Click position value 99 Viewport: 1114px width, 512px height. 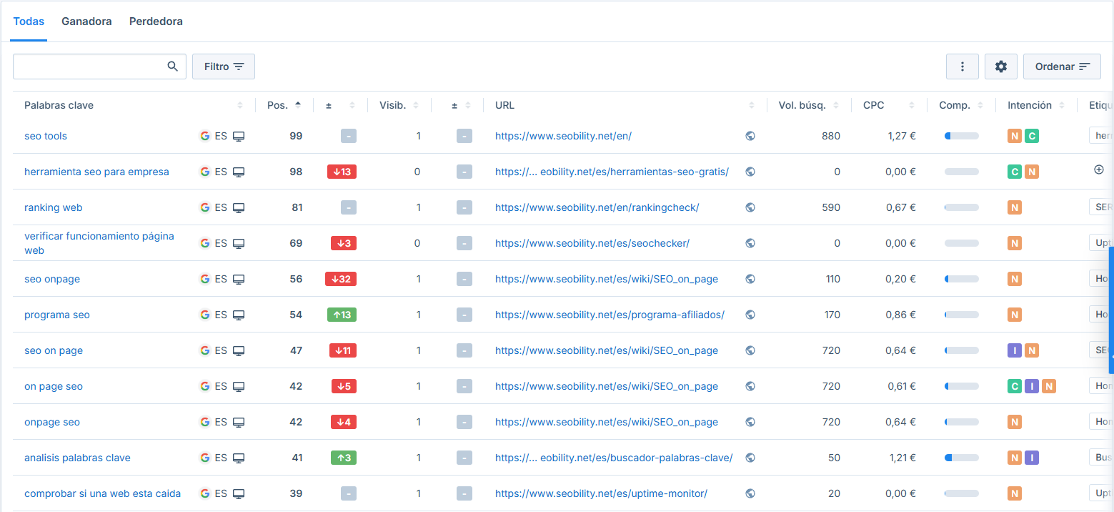296,136
